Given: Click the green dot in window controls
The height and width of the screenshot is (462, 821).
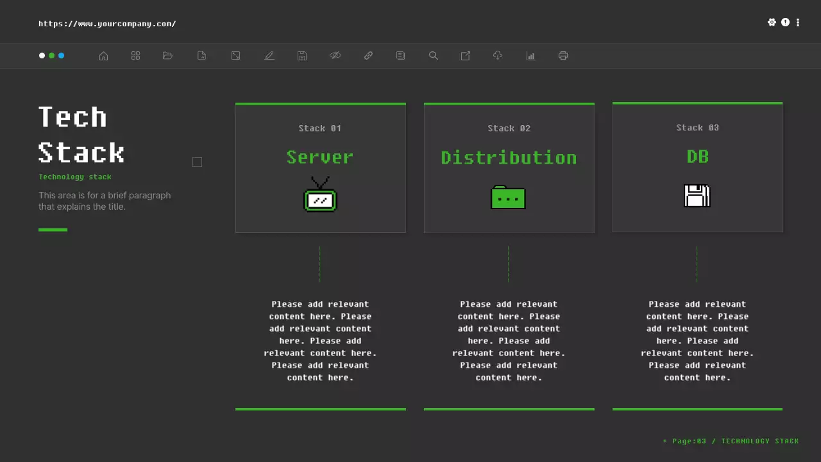Looking at the screenshot, I should [52, 56].
